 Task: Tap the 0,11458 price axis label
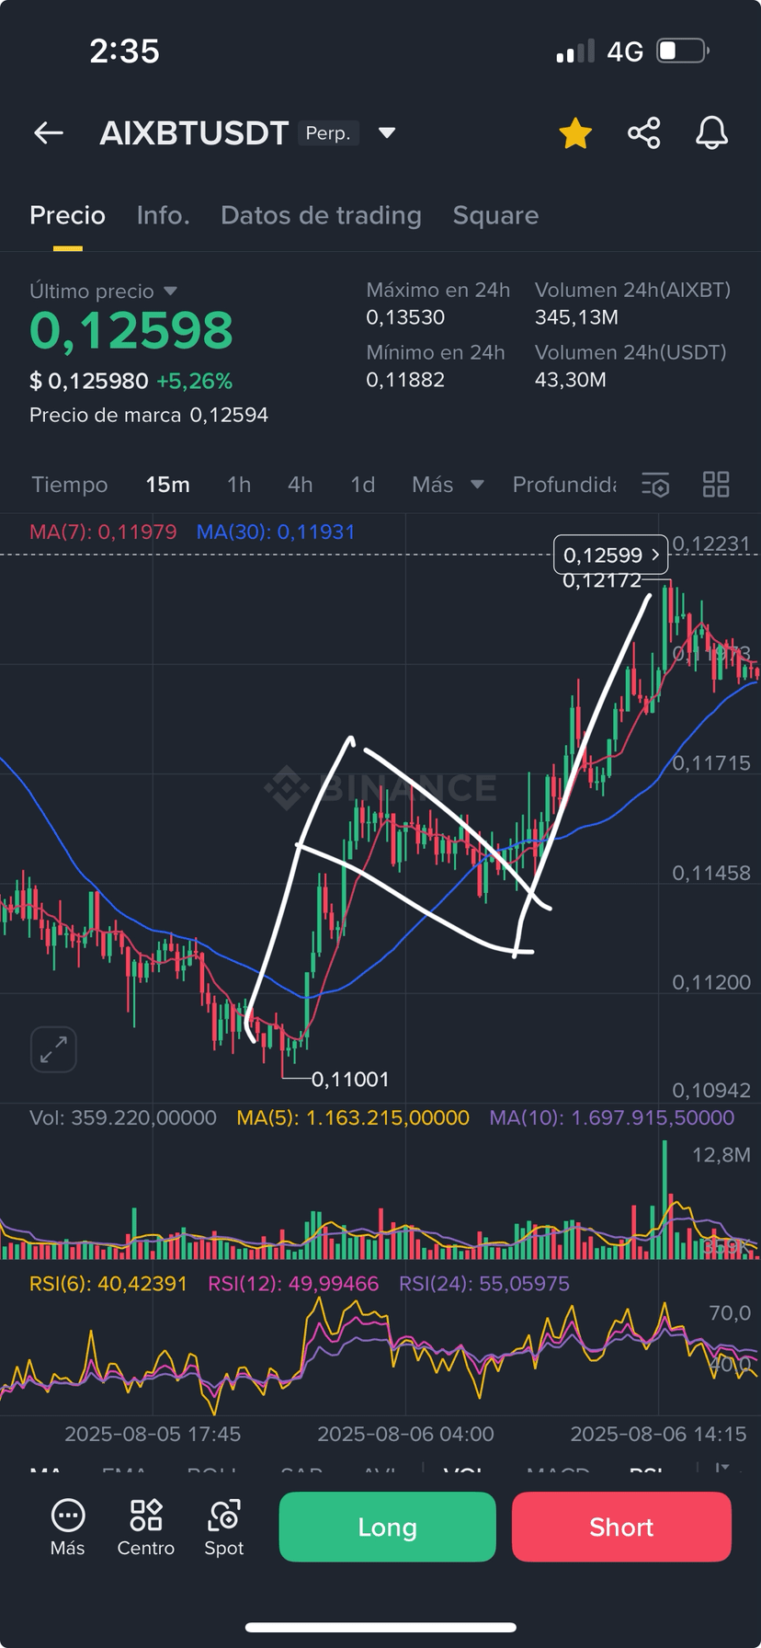pyautogui.click(x=711, y=873)
